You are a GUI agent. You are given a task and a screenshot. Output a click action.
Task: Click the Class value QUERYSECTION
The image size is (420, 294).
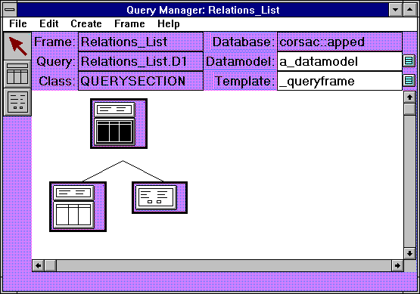point(141,81)
